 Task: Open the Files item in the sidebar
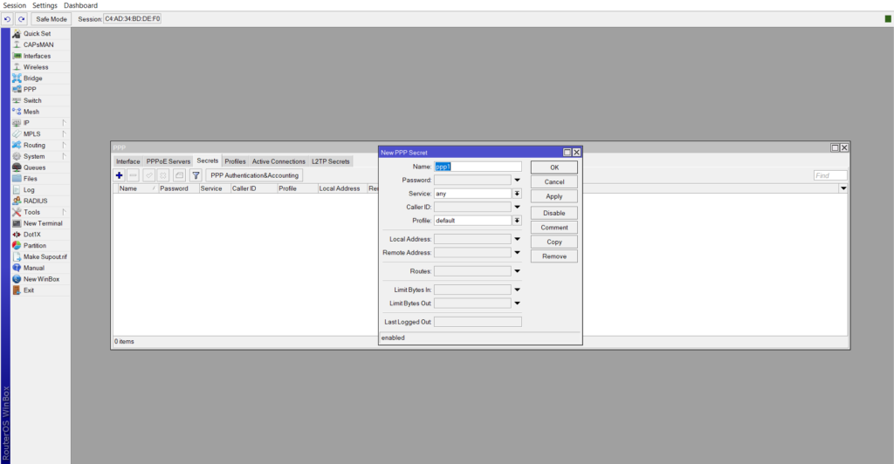click(30, 179)
